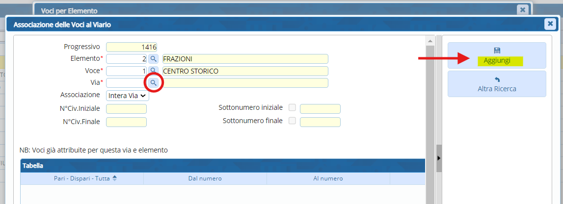This screenshot has width=563, height=204.
Task: Click the Sottonumero iniziale text field
Action: coord(320,109)
